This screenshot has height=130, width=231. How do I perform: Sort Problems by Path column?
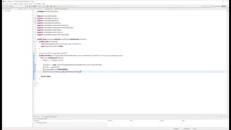click(145, 121)
